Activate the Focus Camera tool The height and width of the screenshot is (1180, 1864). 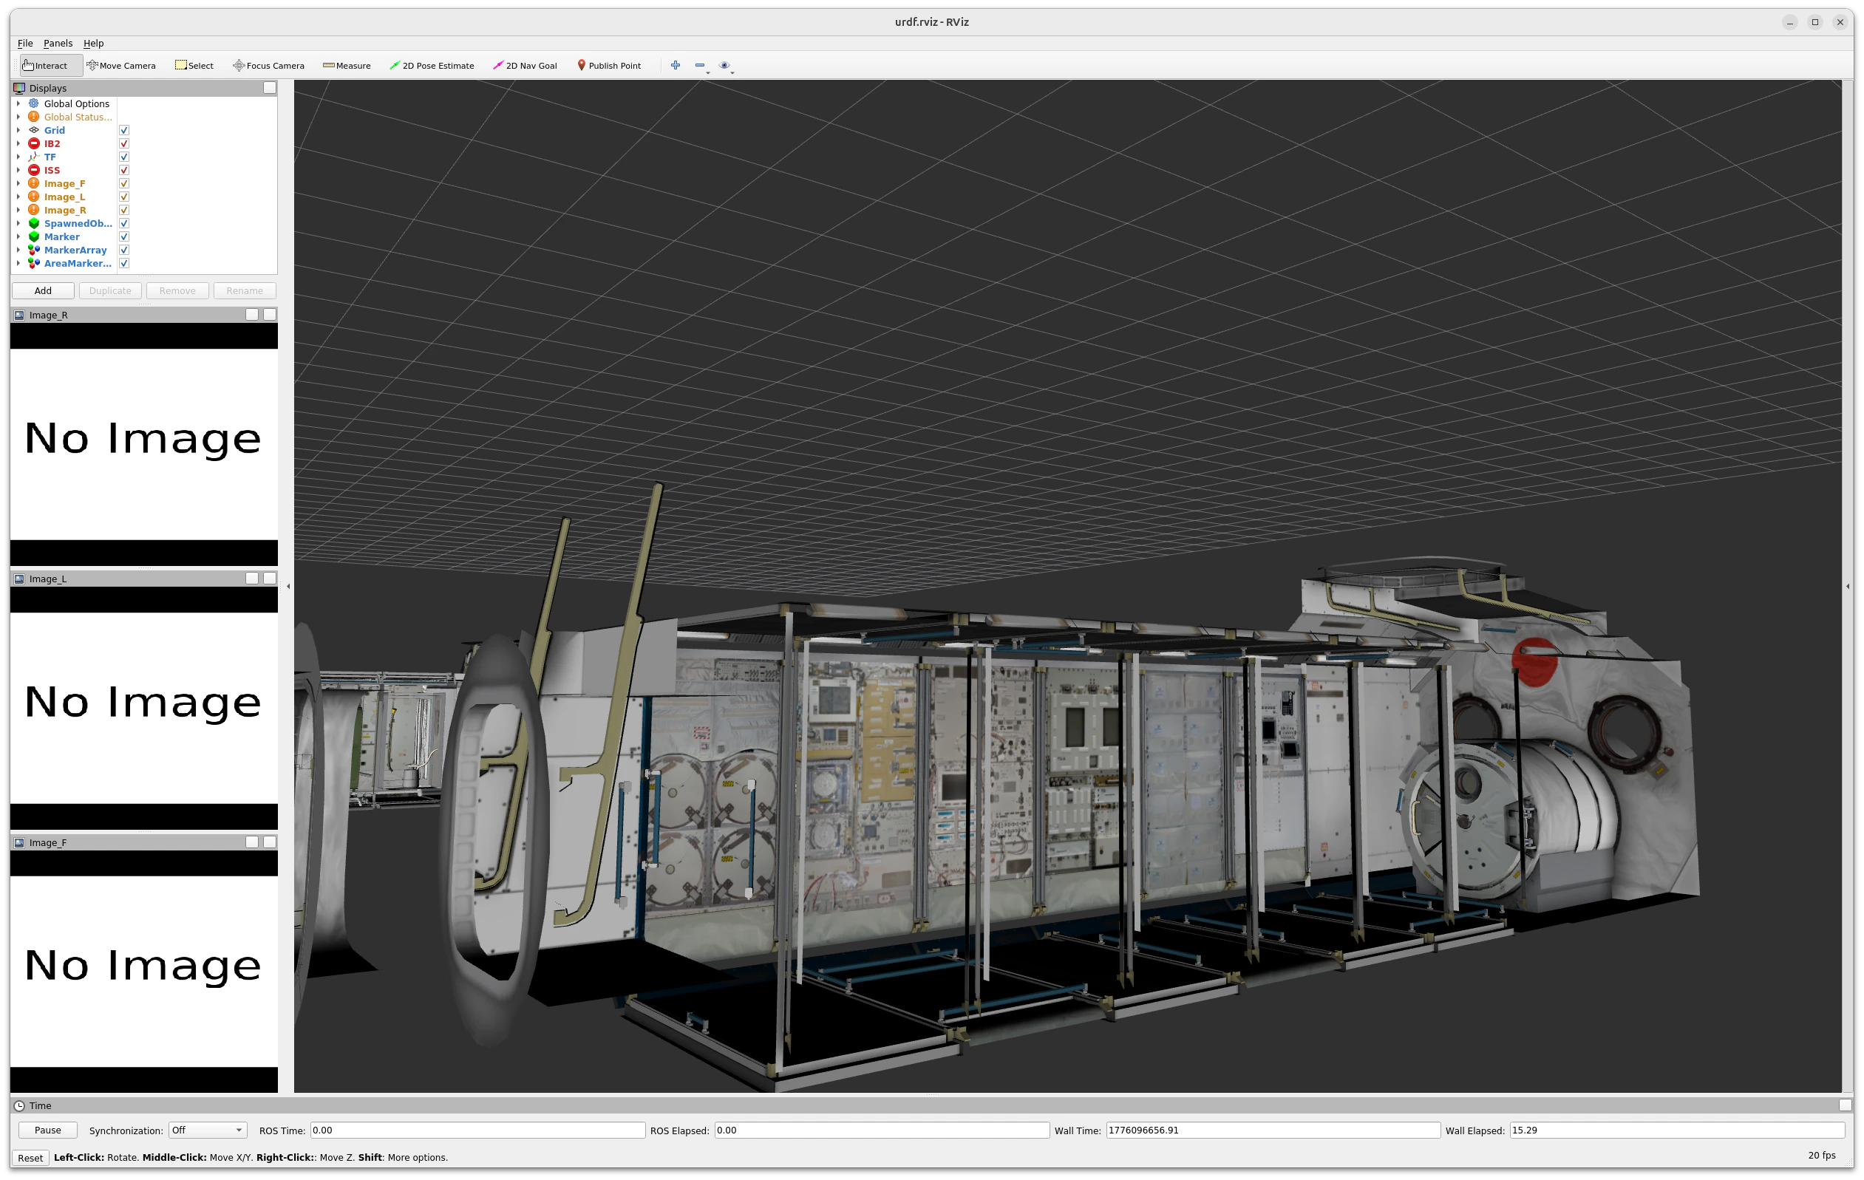(268, 66)
